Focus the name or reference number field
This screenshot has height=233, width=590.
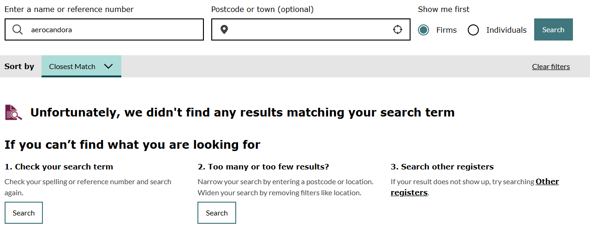pyautogui.click(x=115, y=30)
